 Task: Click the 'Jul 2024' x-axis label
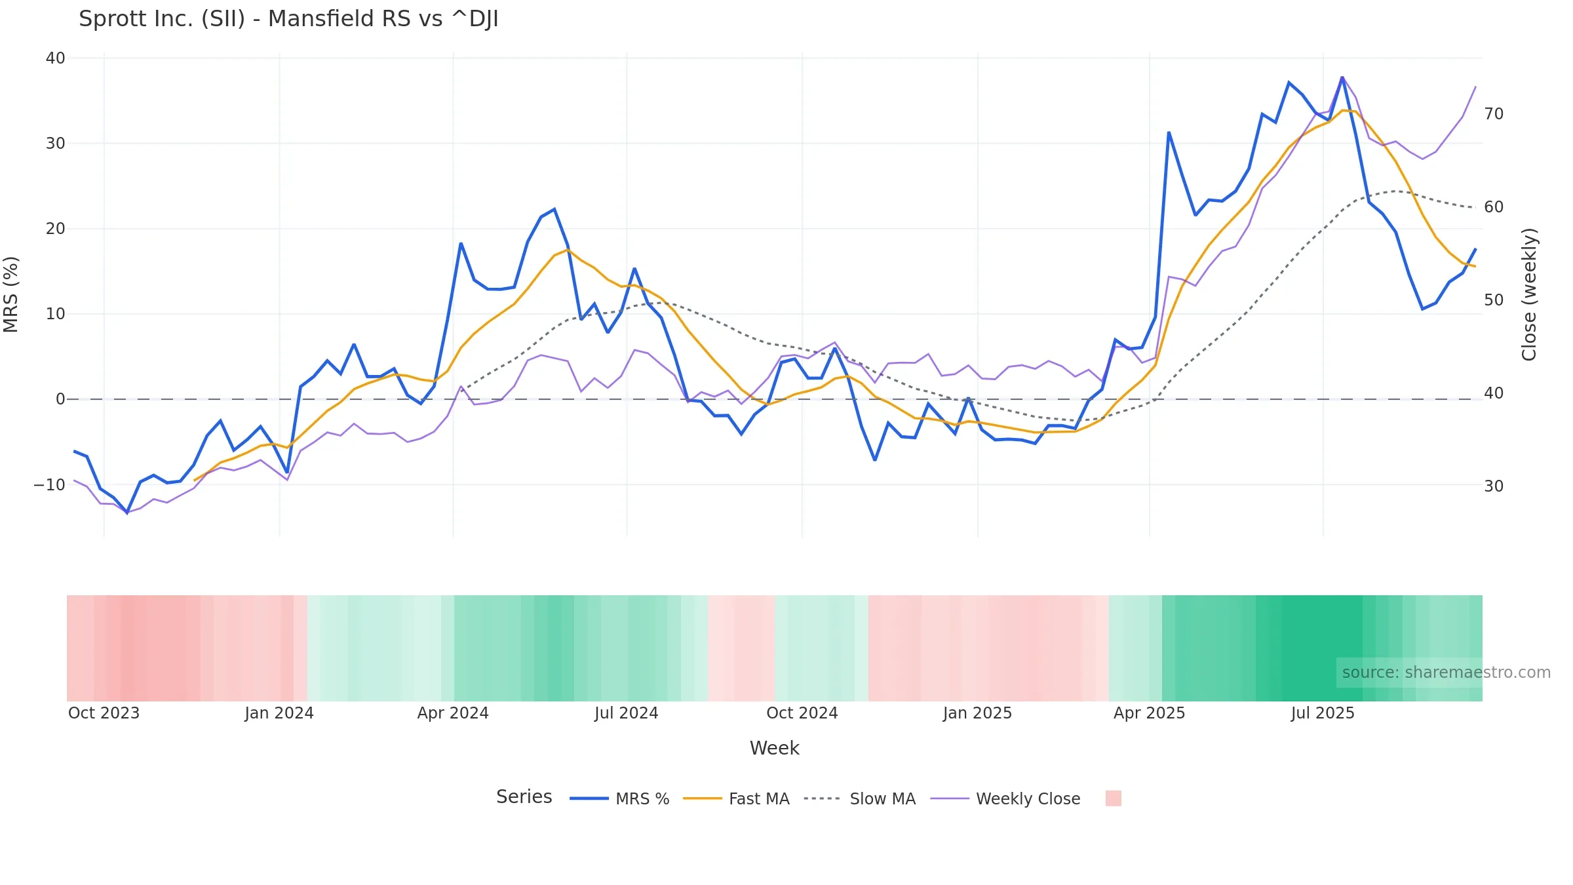(x=627, y=713)
